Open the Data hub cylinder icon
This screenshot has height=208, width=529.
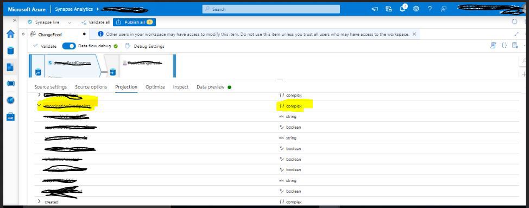click(10, 51)
